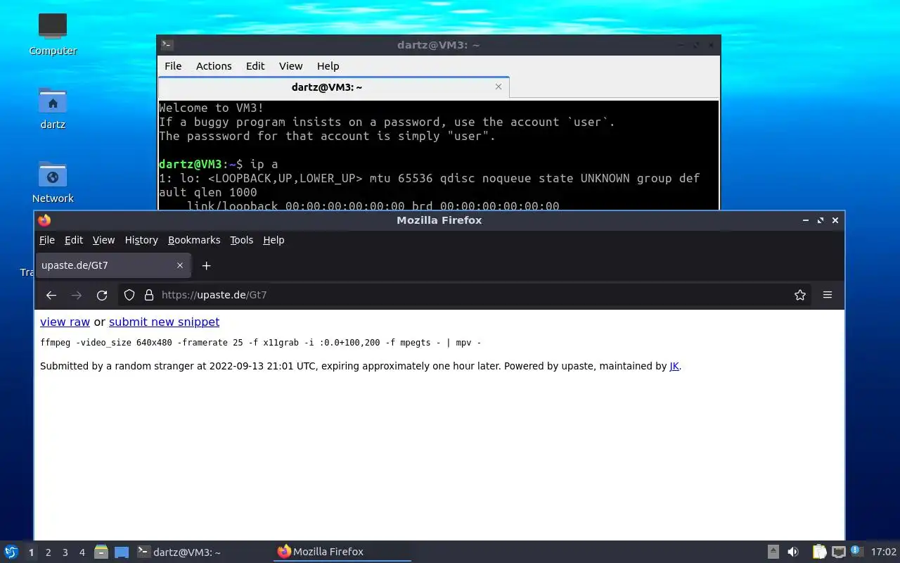This screenshot has height=563, width=900.
Task: Click 'Welcome to VM3!' terminal line
Action: pos(211,108)
